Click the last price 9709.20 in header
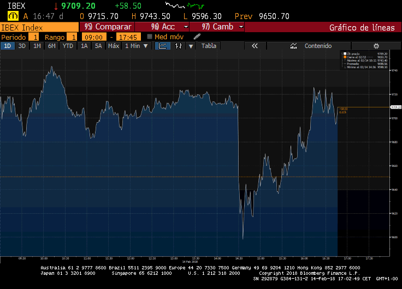 (x=79, y=6)
